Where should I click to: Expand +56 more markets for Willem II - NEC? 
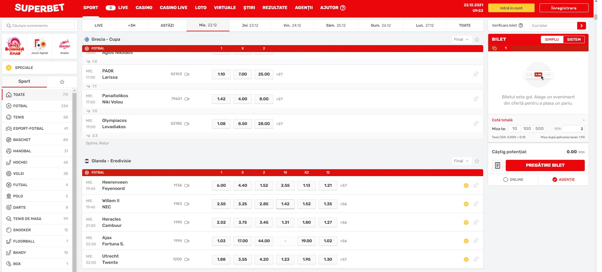pos(343,204)
